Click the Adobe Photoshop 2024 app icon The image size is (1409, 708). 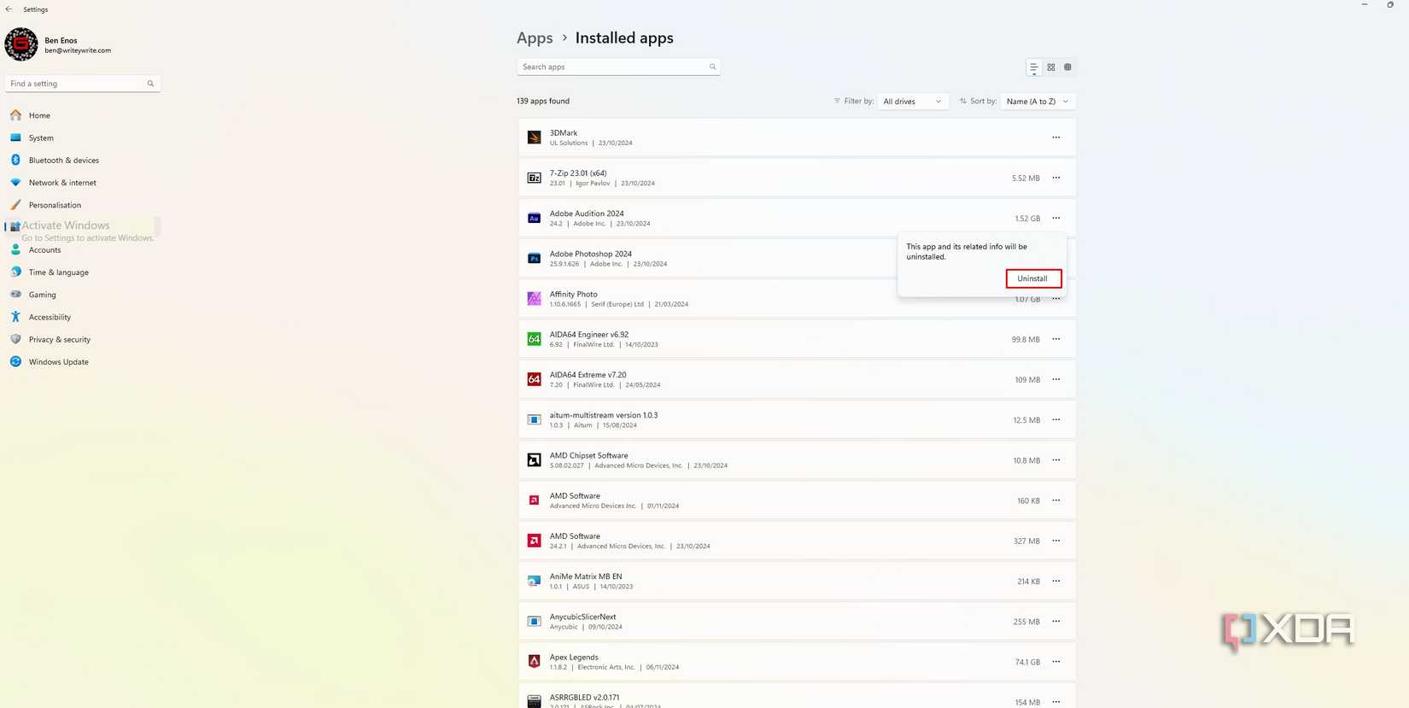click(534, 258)
